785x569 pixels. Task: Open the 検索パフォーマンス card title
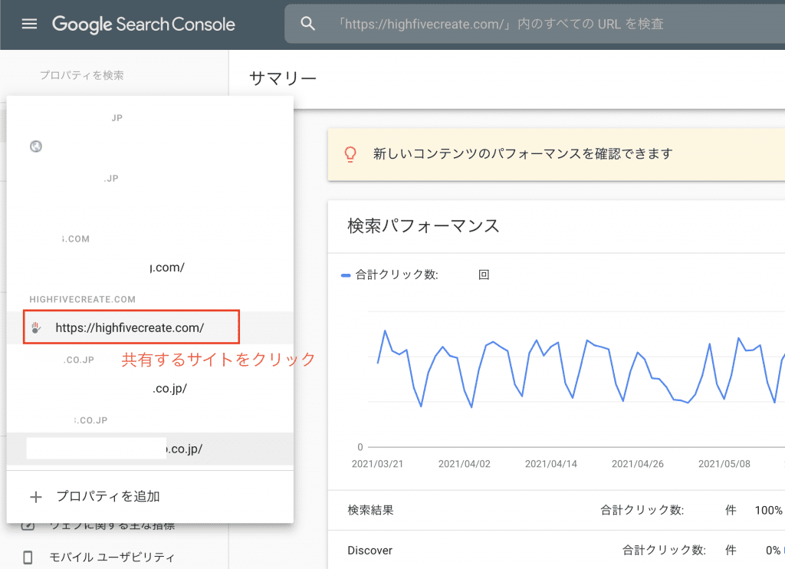423,226
